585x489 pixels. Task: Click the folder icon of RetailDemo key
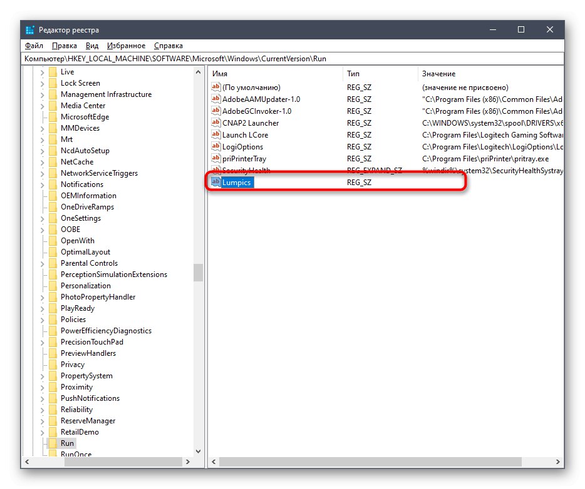coord(53,431)
